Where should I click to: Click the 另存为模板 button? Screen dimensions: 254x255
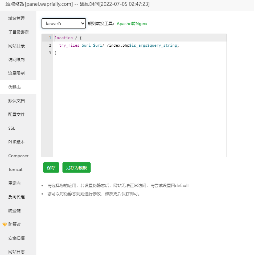pyautogui.click(x=77, y=167)
